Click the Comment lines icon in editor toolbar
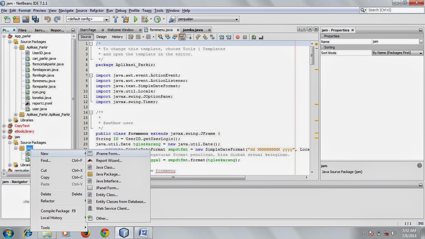 pyautogui.click(x=254, y=37)
